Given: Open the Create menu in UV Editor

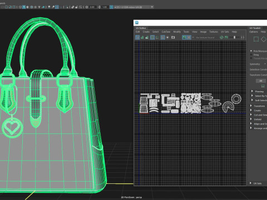Looking at the screenshot, I should pyautogui.click(x=146, y=32).
